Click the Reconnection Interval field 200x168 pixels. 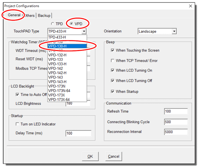[x=176, y=132]
